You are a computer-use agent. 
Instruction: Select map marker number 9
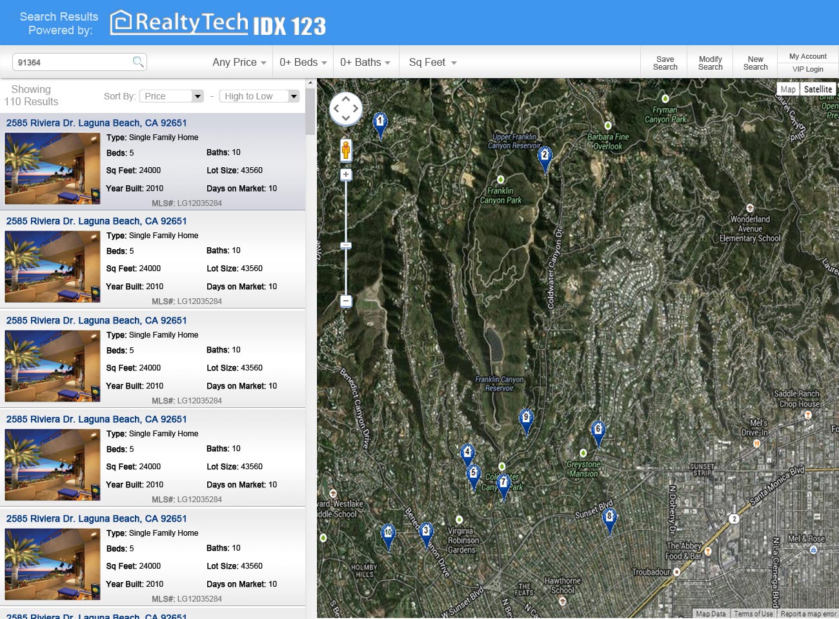[x=526, y=421]
